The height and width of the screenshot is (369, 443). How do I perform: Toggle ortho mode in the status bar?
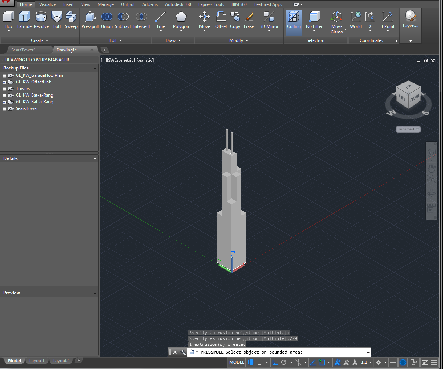click(x=274, y=362)
